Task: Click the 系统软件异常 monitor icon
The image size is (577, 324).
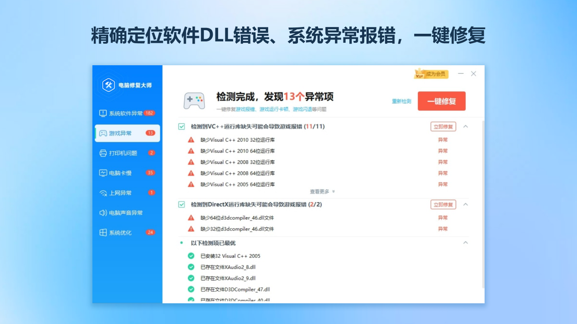Action: pos(103,113)
